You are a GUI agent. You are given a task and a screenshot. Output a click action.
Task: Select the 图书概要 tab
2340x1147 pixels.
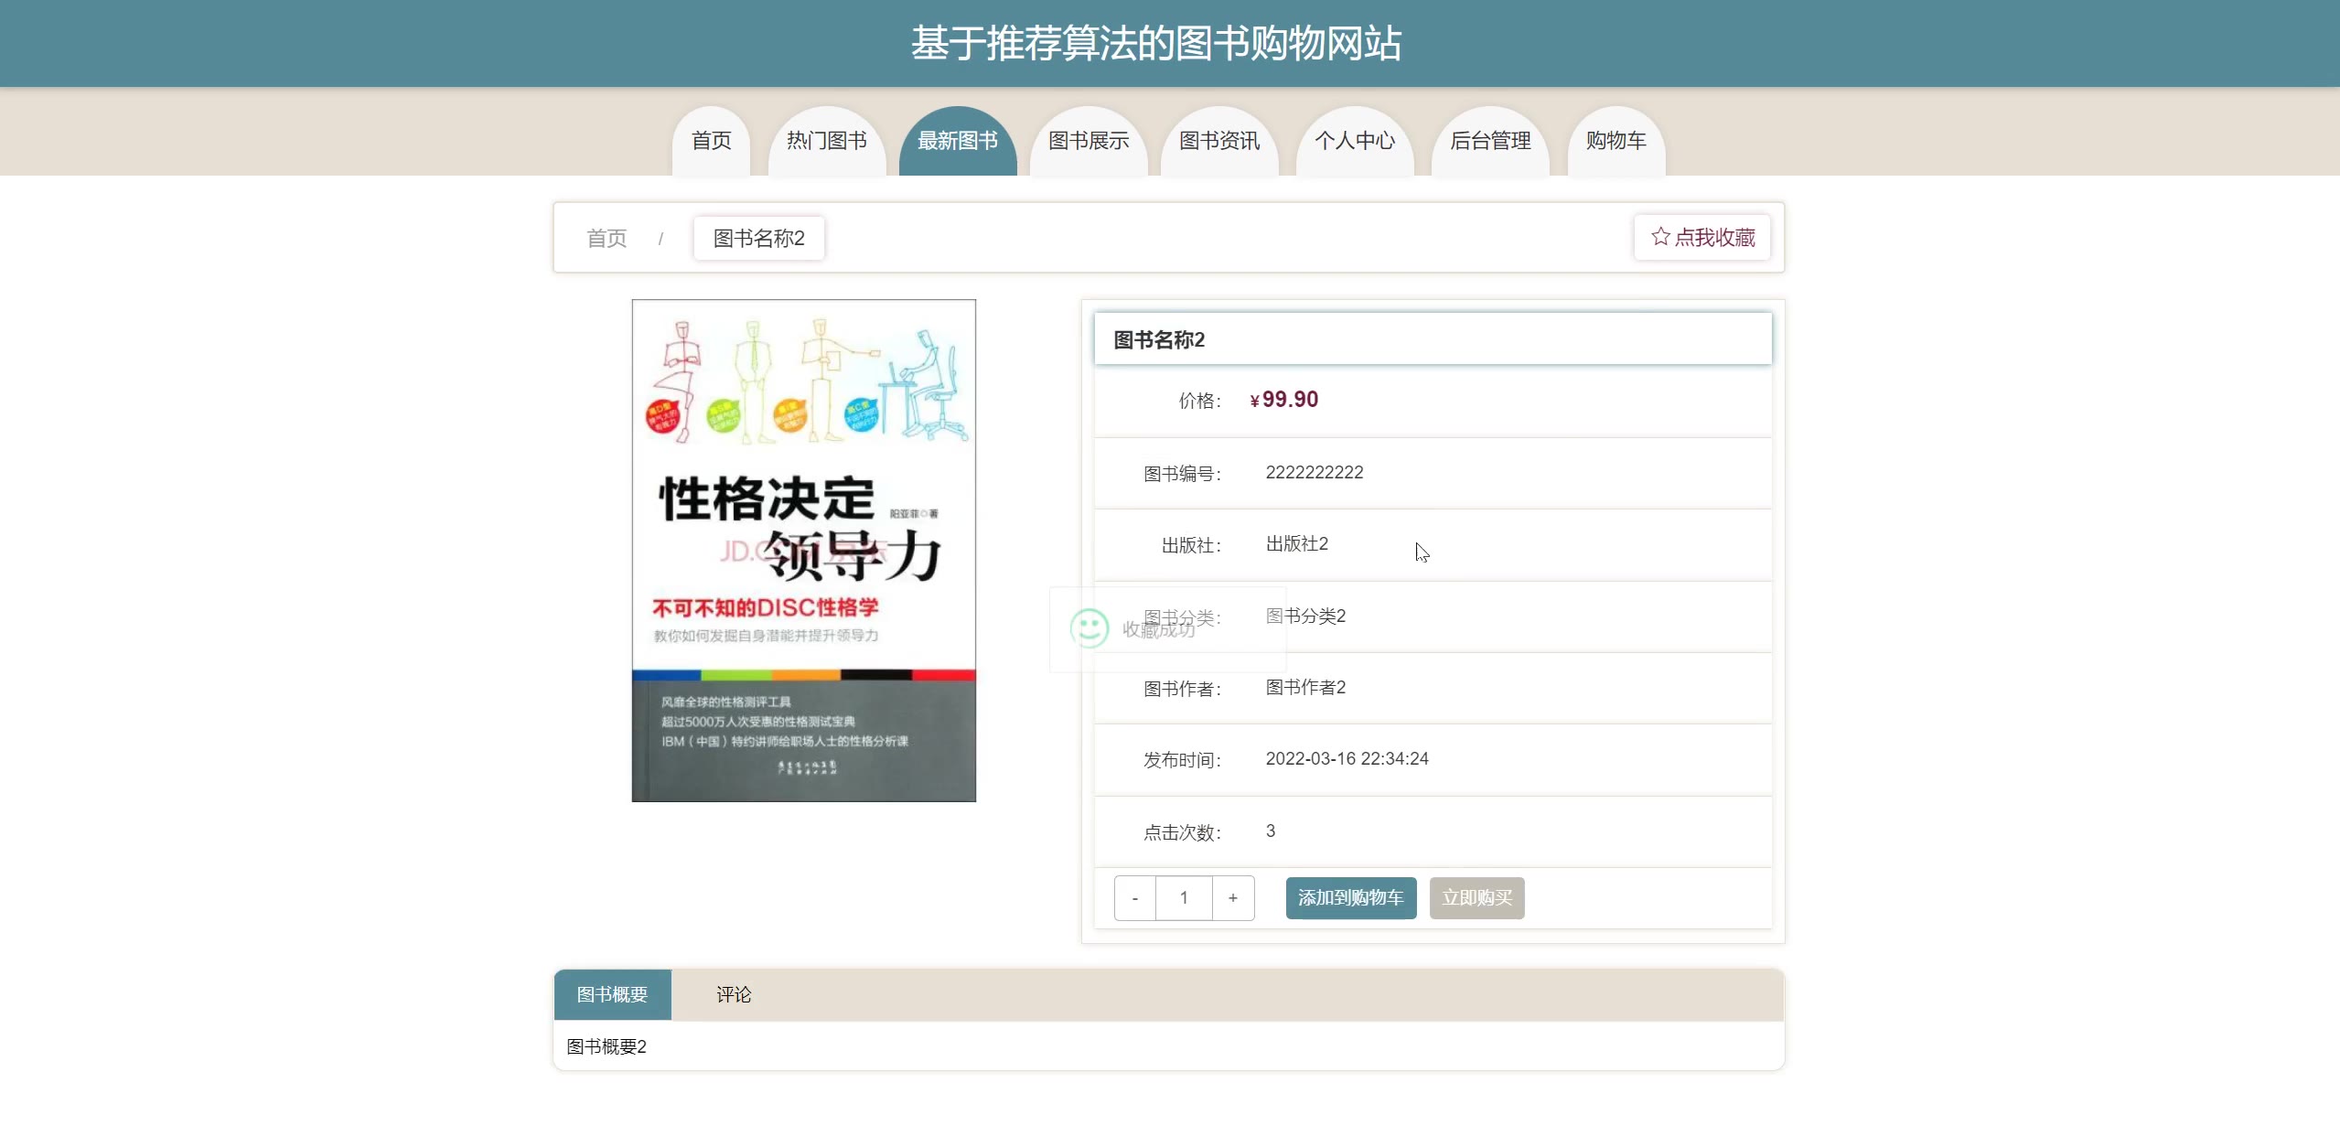pyautogui.click(x=612, y=994)
